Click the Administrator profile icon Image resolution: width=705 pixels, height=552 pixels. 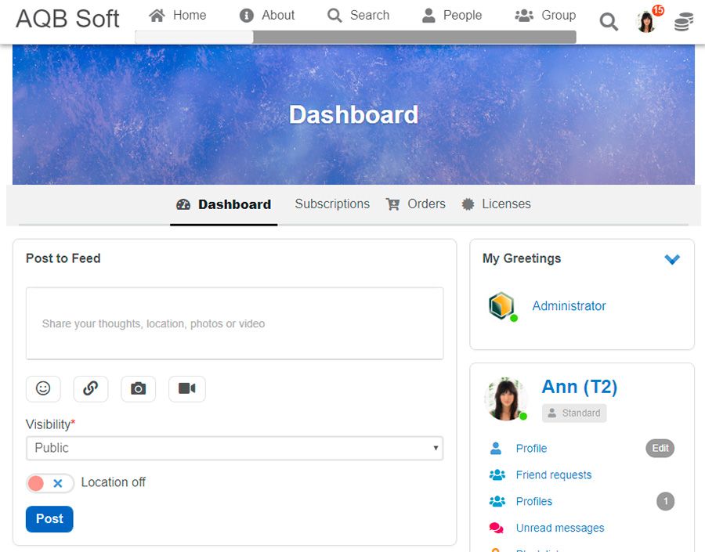pos(501,306)
